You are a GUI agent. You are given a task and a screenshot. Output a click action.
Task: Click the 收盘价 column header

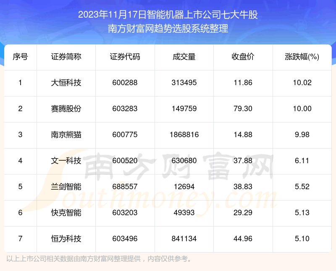tap(243, 57)
